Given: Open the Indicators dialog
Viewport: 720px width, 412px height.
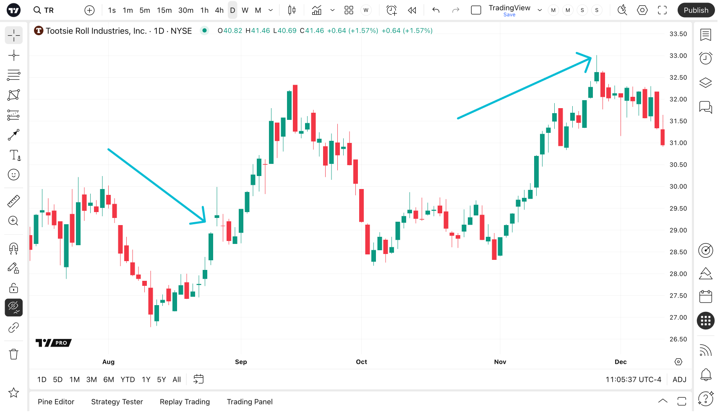Looking at the screenshot, I should (317, 10).
